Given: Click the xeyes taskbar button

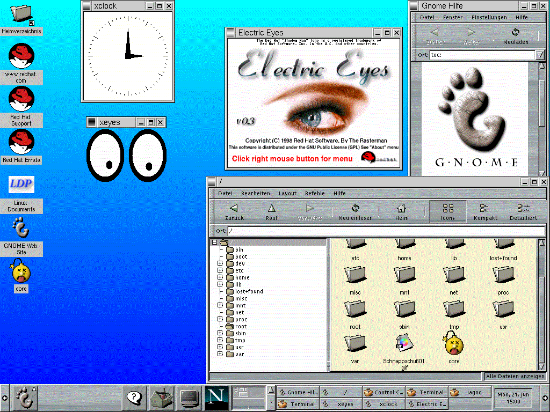Looking at the screenshot, I should click(x=341, y=404).
